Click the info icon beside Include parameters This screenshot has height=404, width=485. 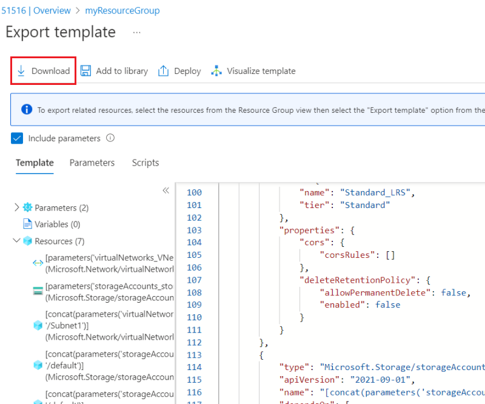pos(110,138)
